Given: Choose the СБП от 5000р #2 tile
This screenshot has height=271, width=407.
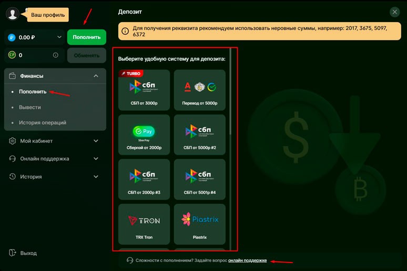Looking at the screenshot, I should 200,134.
